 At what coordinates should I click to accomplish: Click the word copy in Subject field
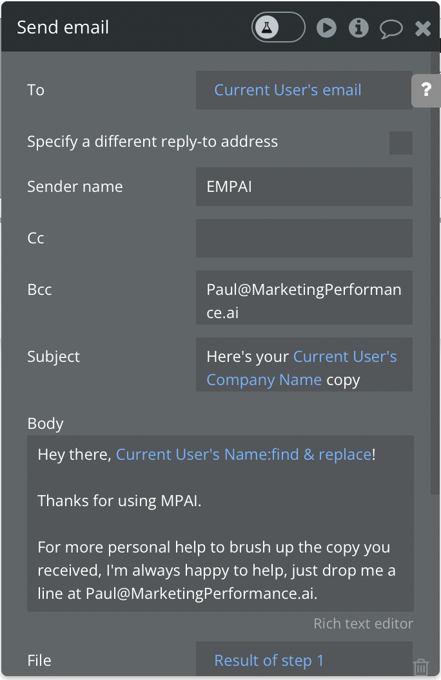coord(343,380)
